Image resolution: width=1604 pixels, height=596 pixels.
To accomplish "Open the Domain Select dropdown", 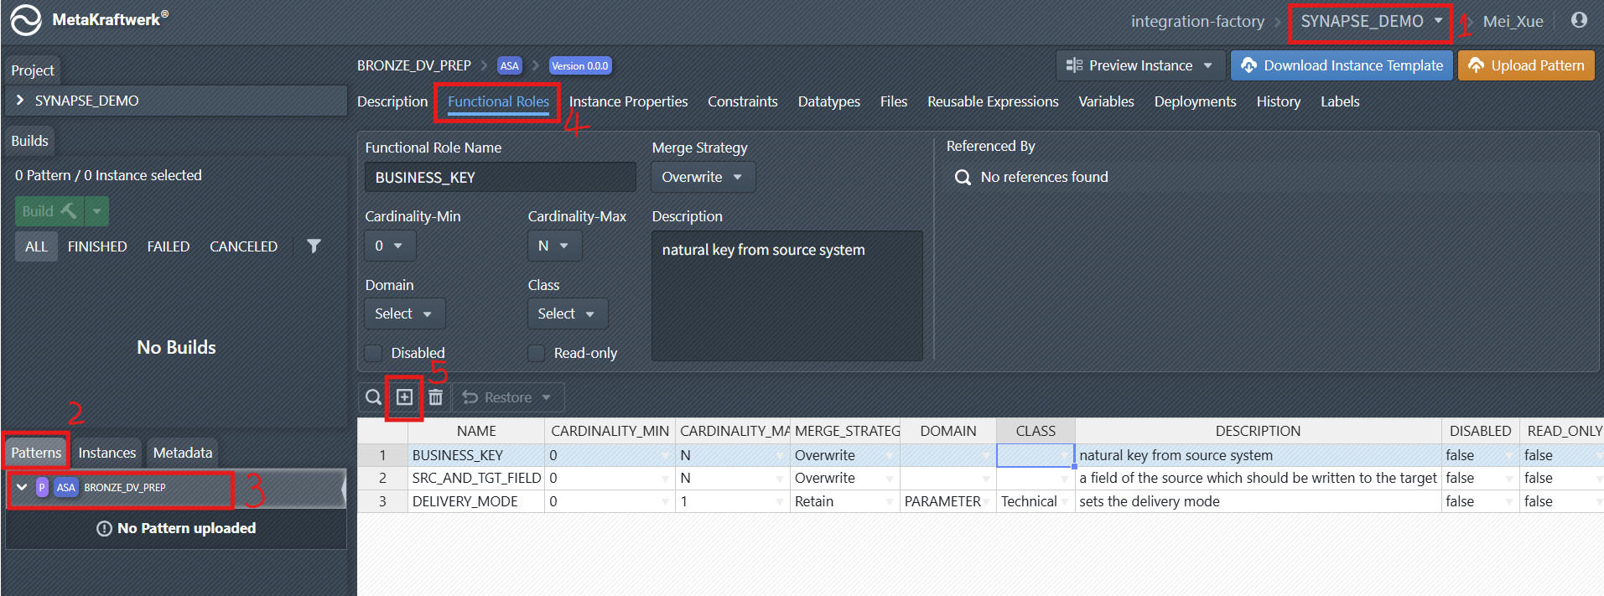I will [404, 314].
